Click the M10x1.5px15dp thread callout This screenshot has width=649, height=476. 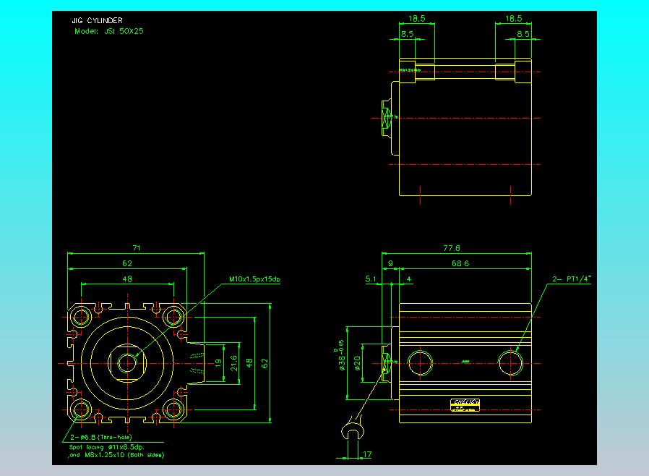point(254,279)
